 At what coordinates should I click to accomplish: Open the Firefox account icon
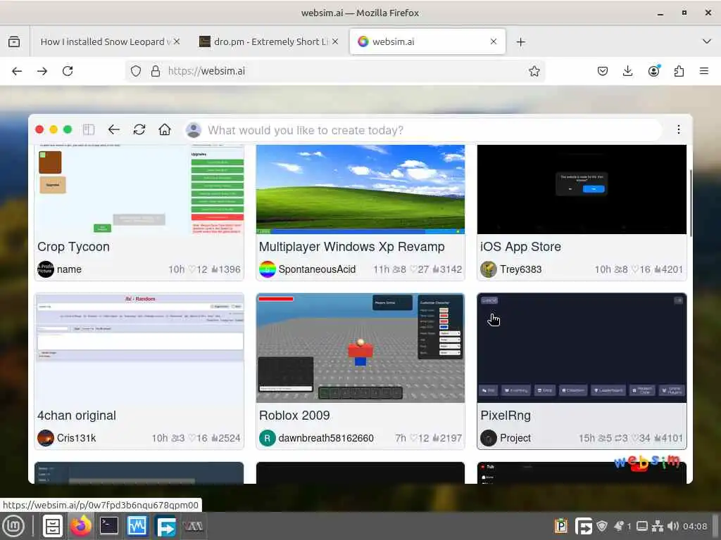coord(653,71)
